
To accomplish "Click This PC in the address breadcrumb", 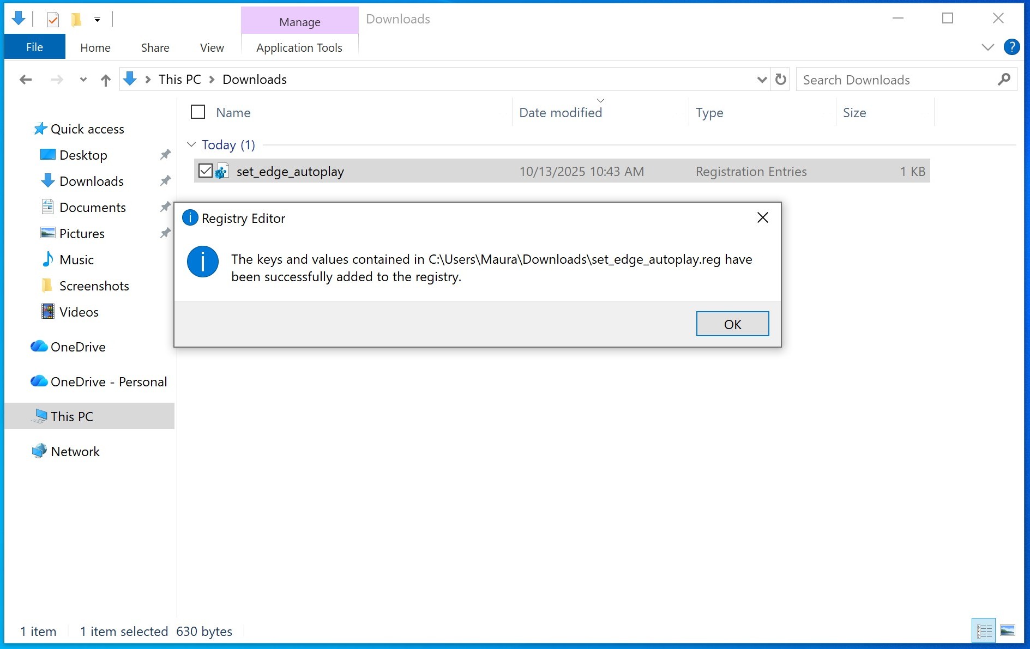I will tap(180, 80).
